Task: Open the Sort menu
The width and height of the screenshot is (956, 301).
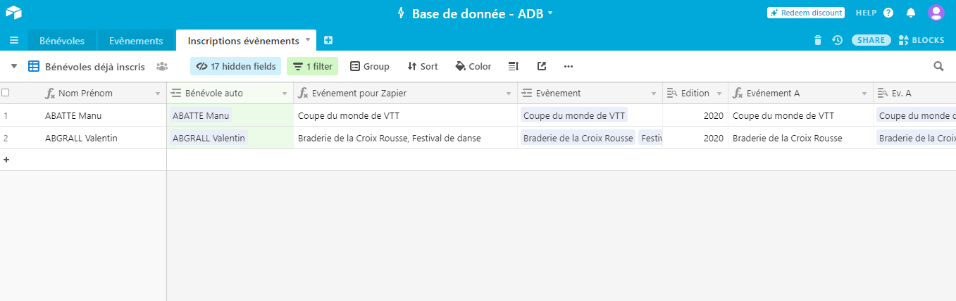Action: tap(423, 66)
